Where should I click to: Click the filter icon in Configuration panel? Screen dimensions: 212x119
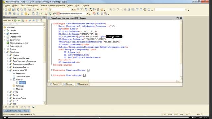[41, 20]
